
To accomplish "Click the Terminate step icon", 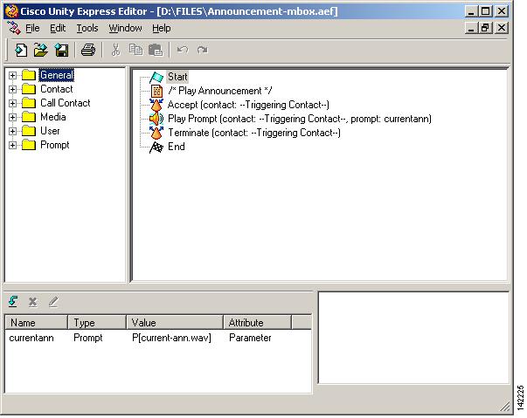I will point(156,133).
